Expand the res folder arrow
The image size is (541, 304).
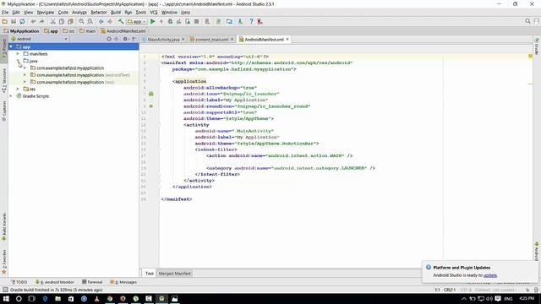18,89
